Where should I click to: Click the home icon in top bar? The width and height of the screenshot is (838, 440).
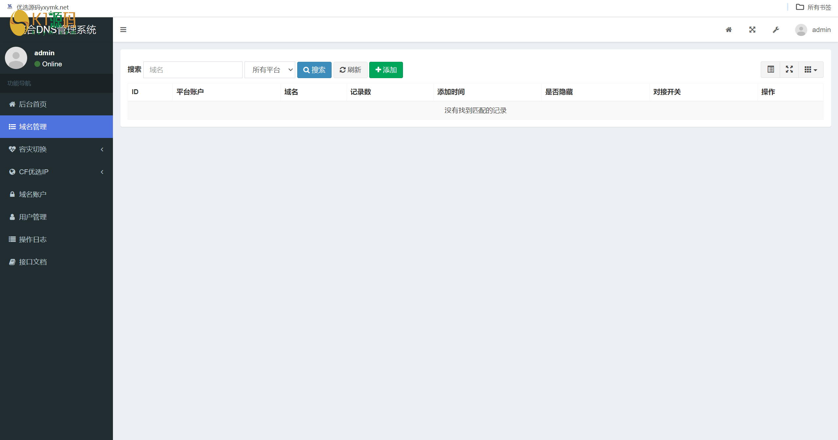(x=729, y=30)
